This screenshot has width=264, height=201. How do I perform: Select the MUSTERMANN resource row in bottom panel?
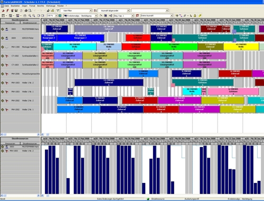pyautogui.click(x=20, y=147)
